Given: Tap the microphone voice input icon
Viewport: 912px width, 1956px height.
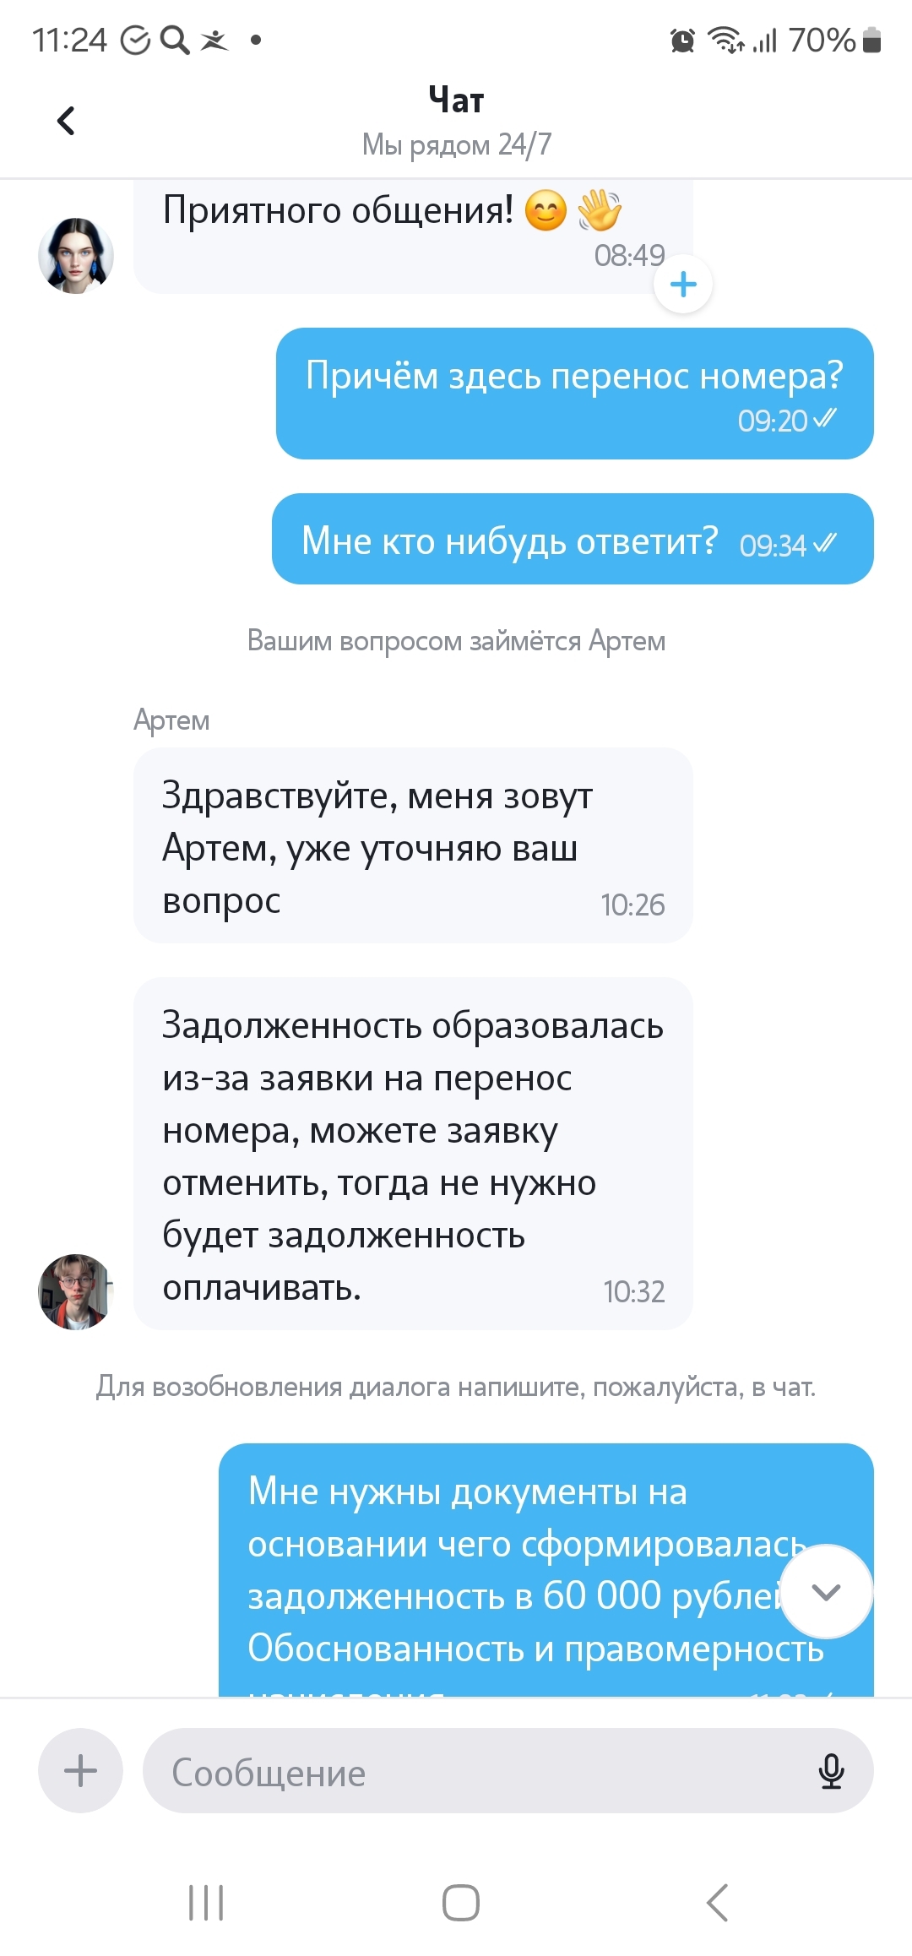Looking at the screenshot, I should pos(831,1771).
